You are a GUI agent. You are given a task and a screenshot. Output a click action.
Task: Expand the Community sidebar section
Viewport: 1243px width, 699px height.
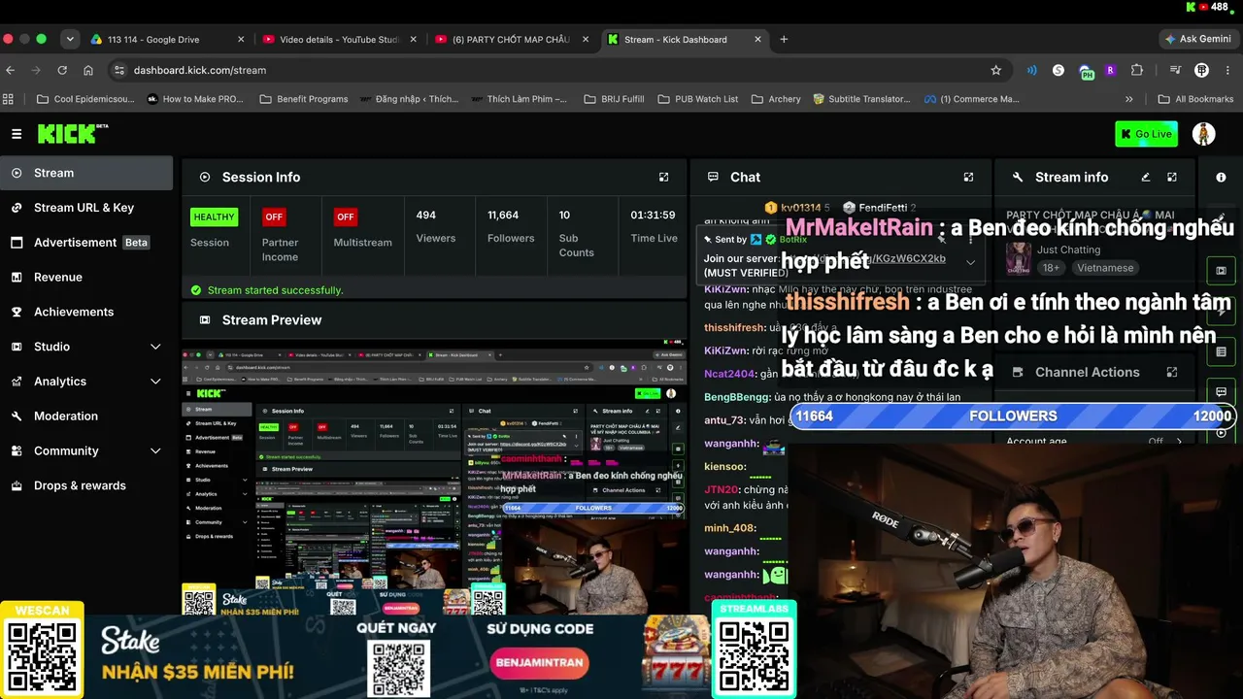155,450
